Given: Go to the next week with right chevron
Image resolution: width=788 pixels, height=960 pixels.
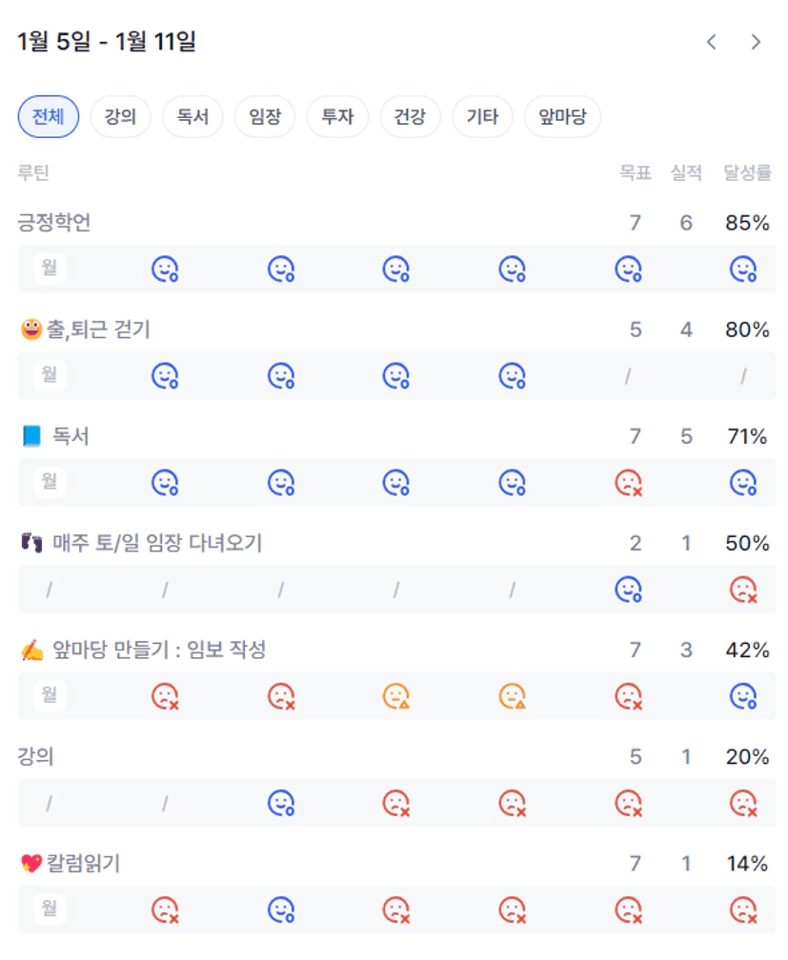Looking at the screenshot, I should tap(756, 42).
